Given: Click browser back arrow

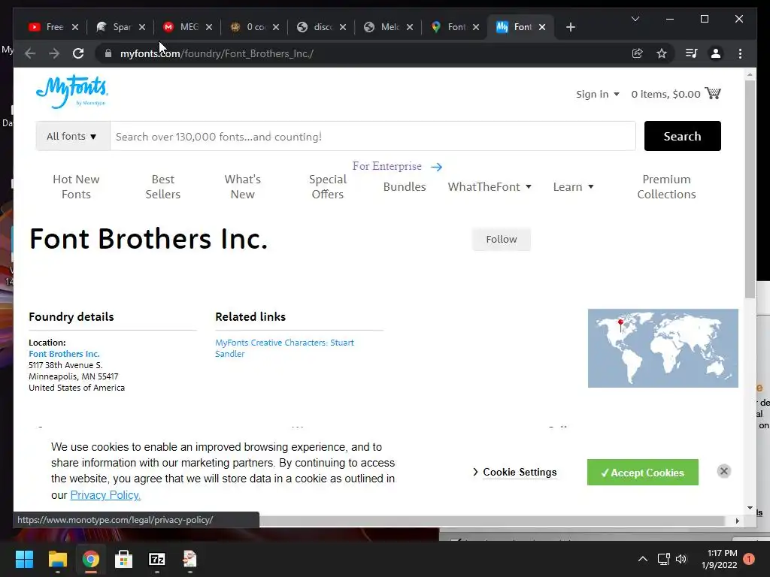Looking at the screenshot, I should click(x=30, y=53).
